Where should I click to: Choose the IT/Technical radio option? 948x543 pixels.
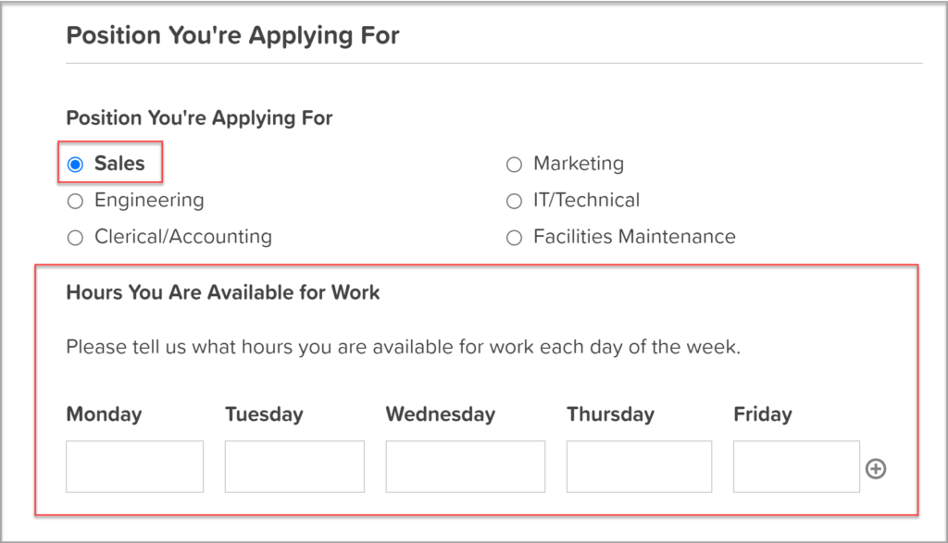(515, 201)
